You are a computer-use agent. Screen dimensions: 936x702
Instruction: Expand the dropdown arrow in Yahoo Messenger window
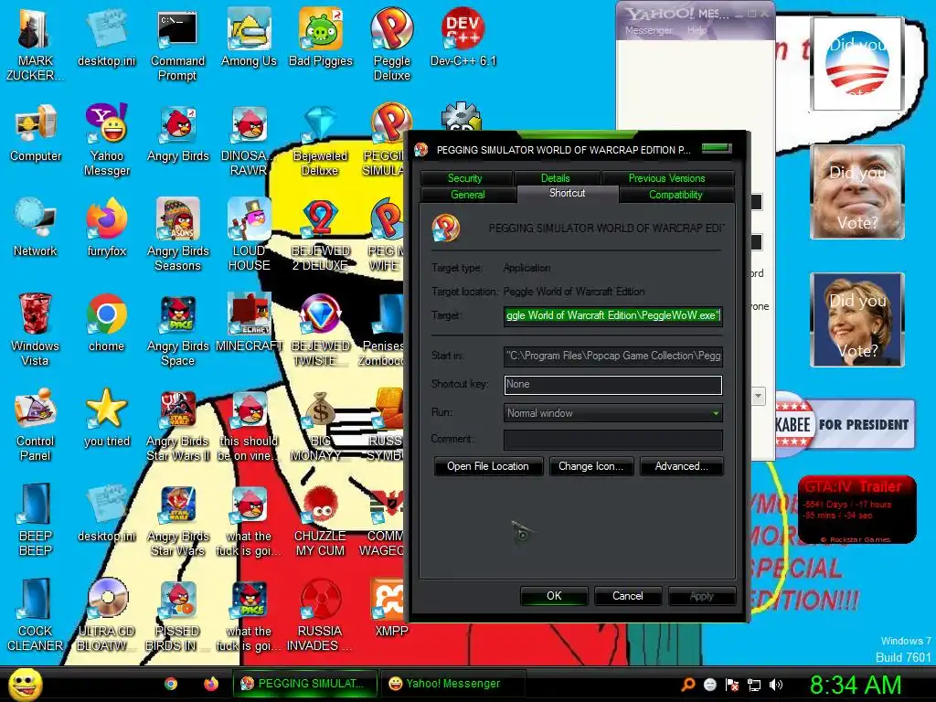[x=758, y=396]
